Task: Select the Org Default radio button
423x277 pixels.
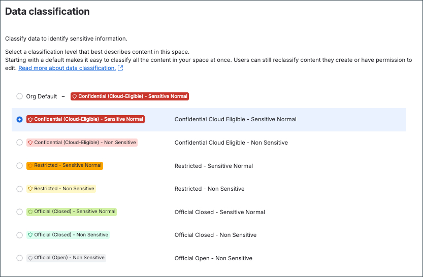Action: tap(19, 96)
